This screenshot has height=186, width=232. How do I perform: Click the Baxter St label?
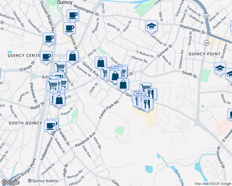[x=114, y=27]
